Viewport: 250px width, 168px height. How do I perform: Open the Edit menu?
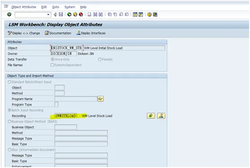tap(44, 7)
